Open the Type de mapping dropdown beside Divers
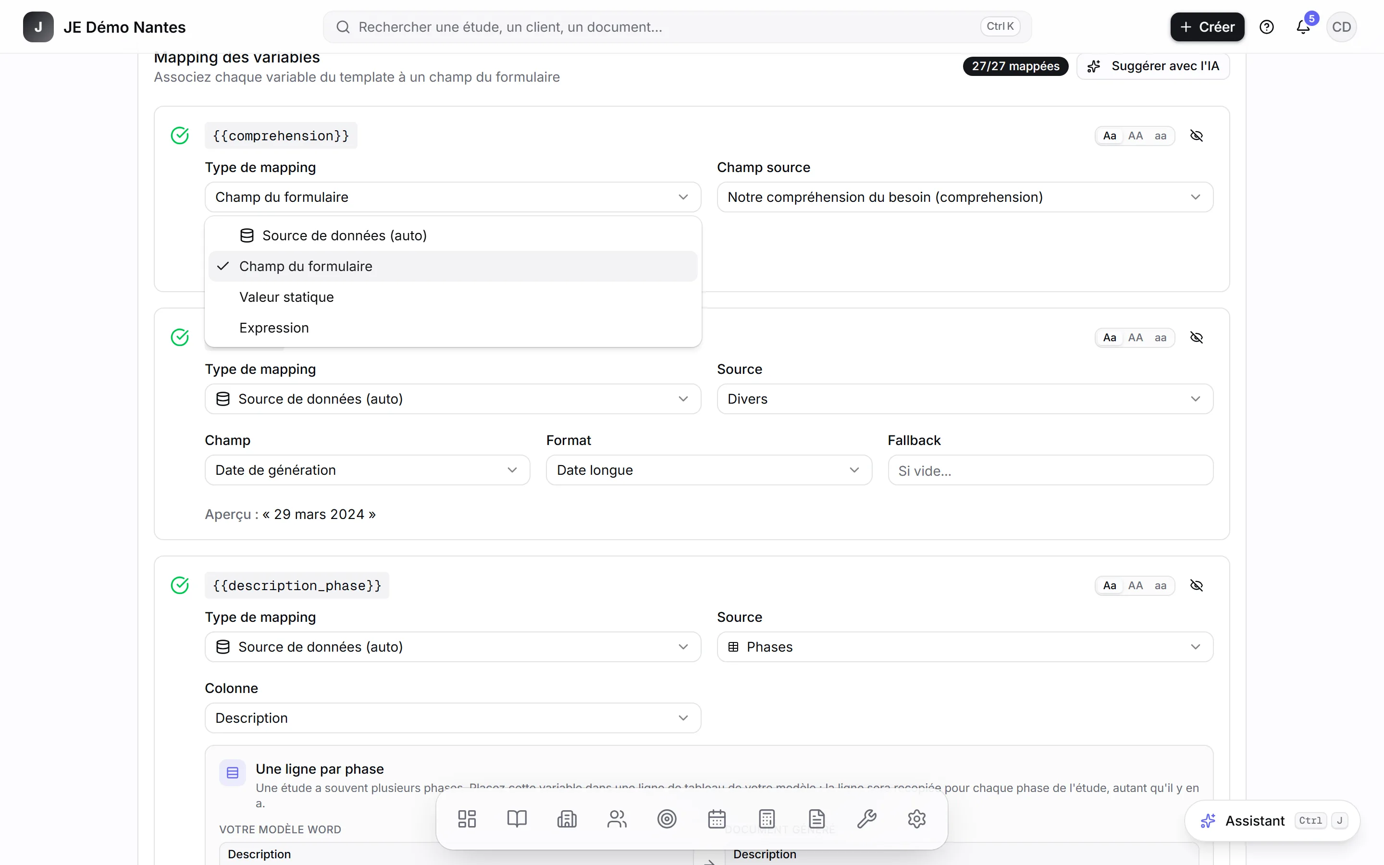 tap(453, 399)
